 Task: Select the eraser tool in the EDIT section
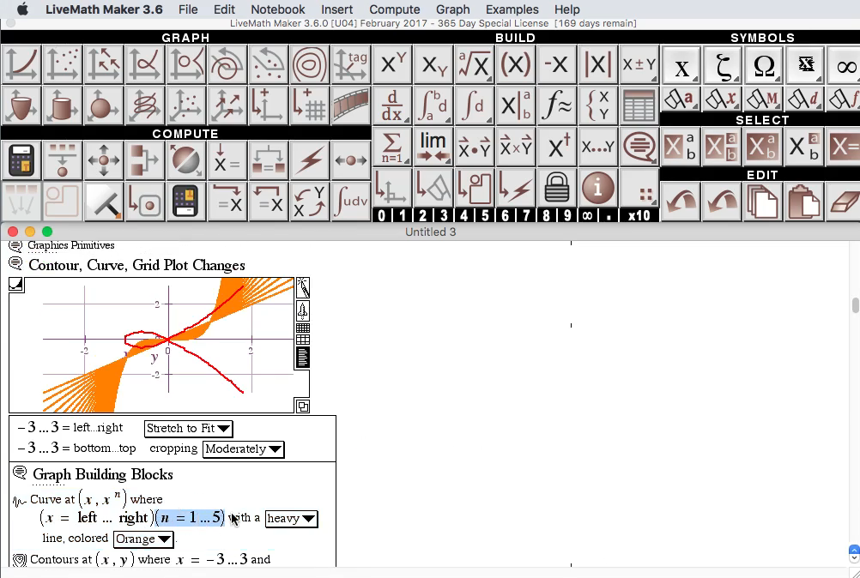[x=845, y=202]
